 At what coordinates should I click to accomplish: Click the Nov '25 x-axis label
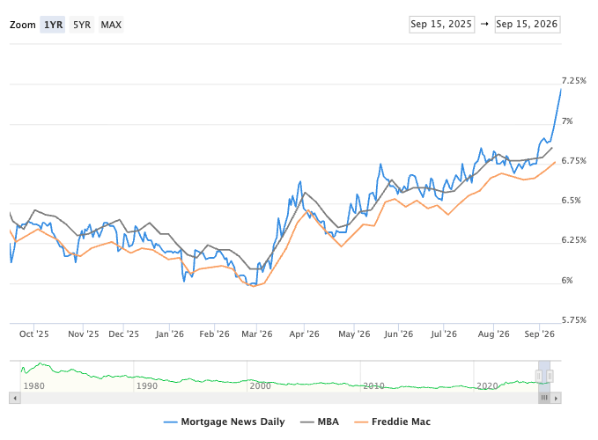click(x=83, y=334)
